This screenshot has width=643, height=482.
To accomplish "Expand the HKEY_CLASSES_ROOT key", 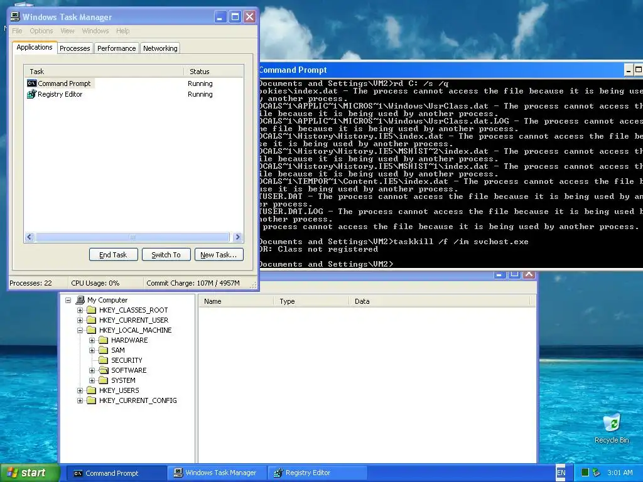I will 80,310.
